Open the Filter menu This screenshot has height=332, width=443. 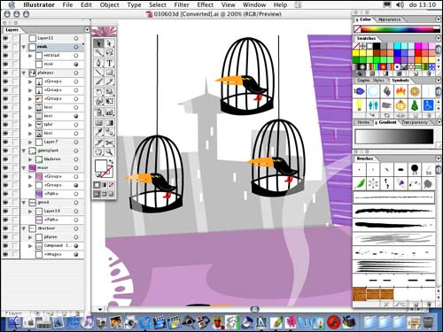tap(182, 4)
